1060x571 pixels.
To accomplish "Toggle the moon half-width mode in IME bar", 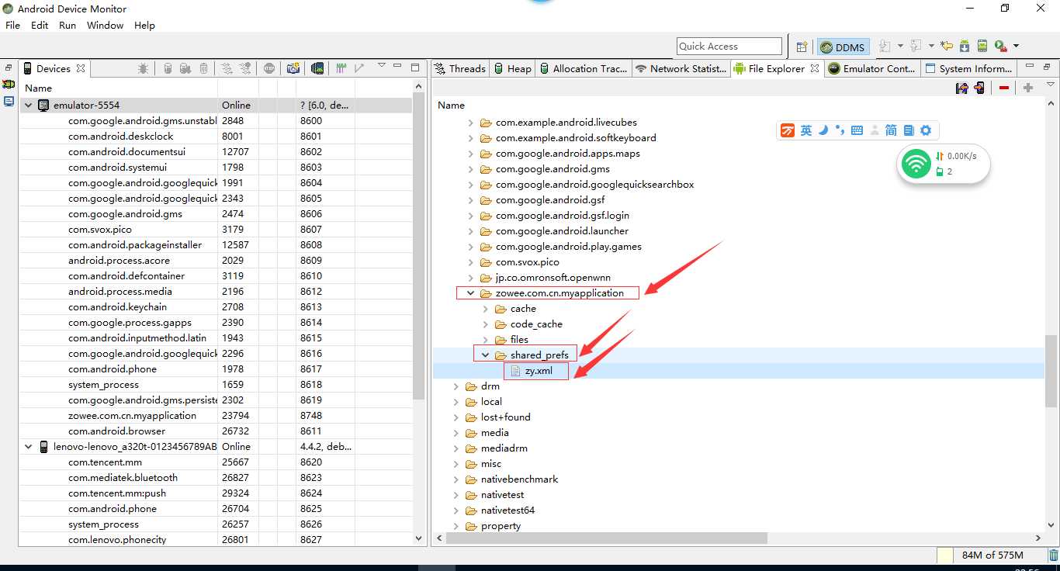I will pos(823,130).
